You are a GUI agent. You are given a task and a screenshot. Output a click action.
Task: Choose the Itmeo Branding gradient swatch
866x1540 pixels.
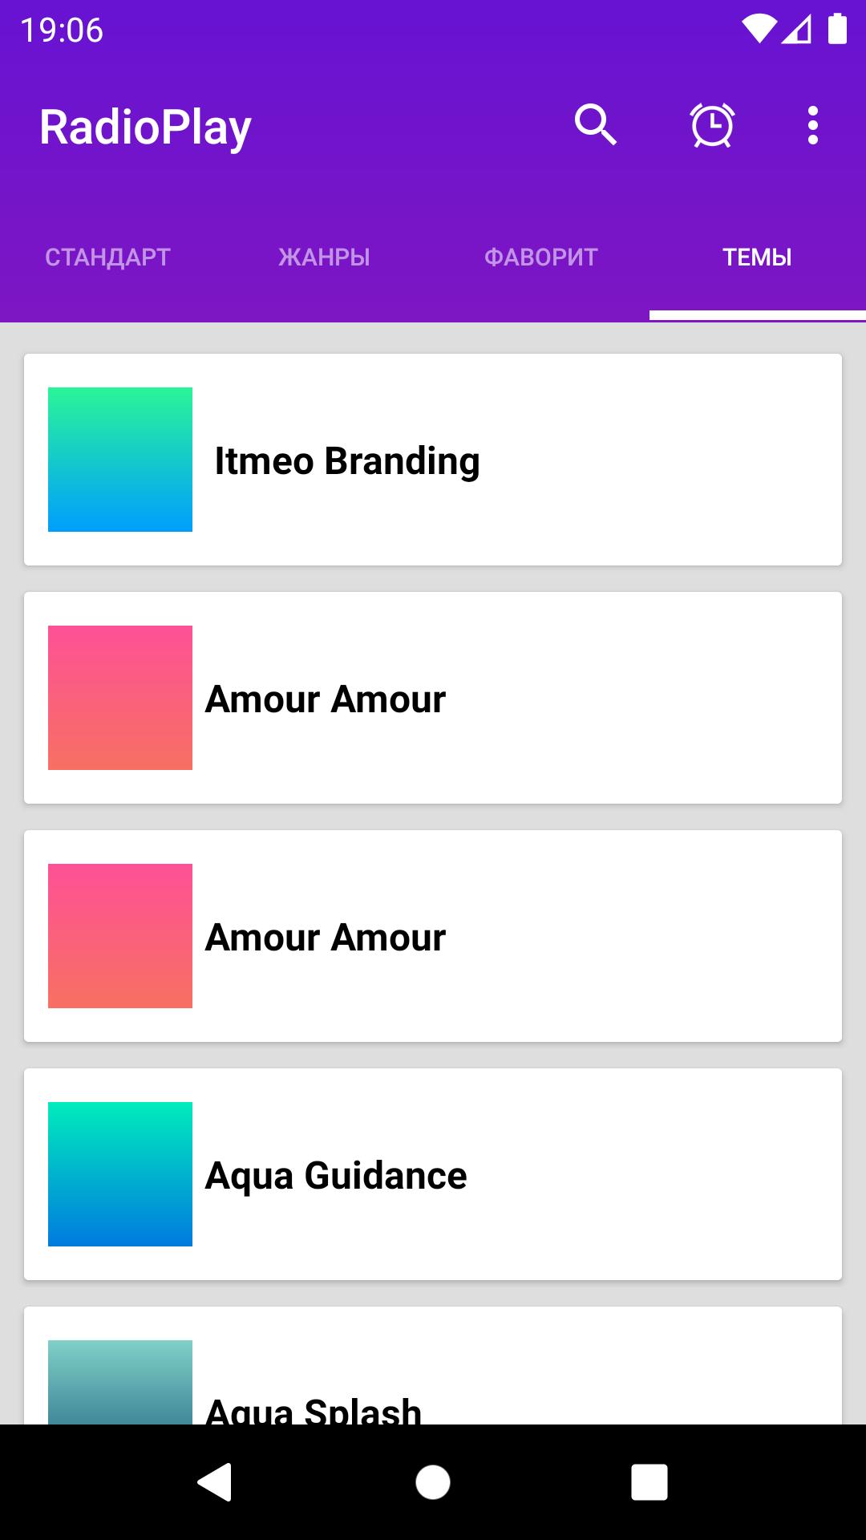(x=120, y=460)
